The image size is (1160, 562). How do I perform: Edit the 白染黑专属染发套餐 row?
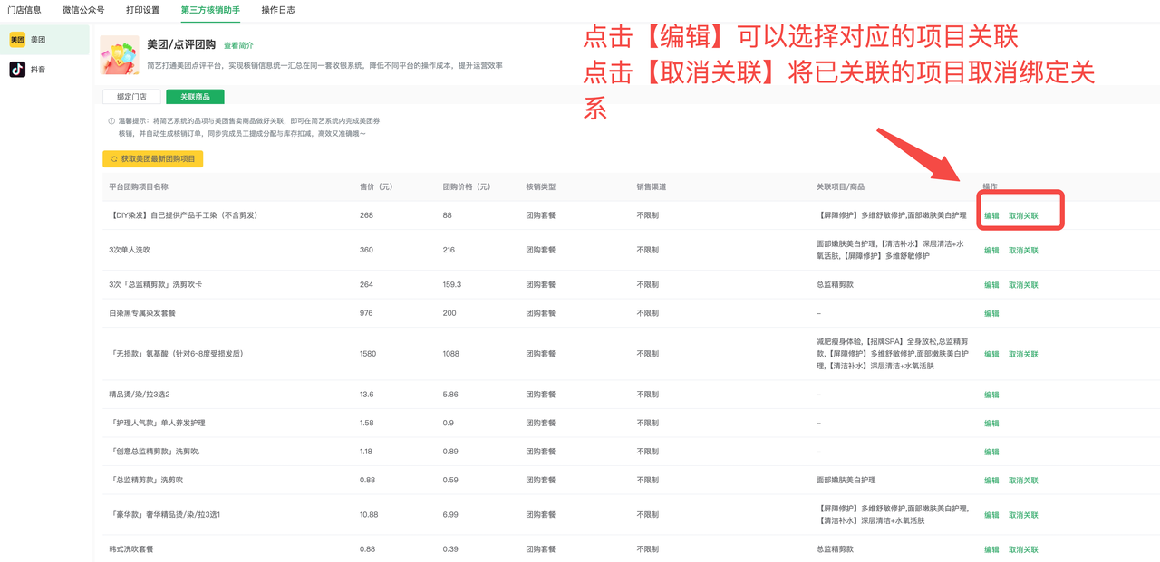(991, 314)
